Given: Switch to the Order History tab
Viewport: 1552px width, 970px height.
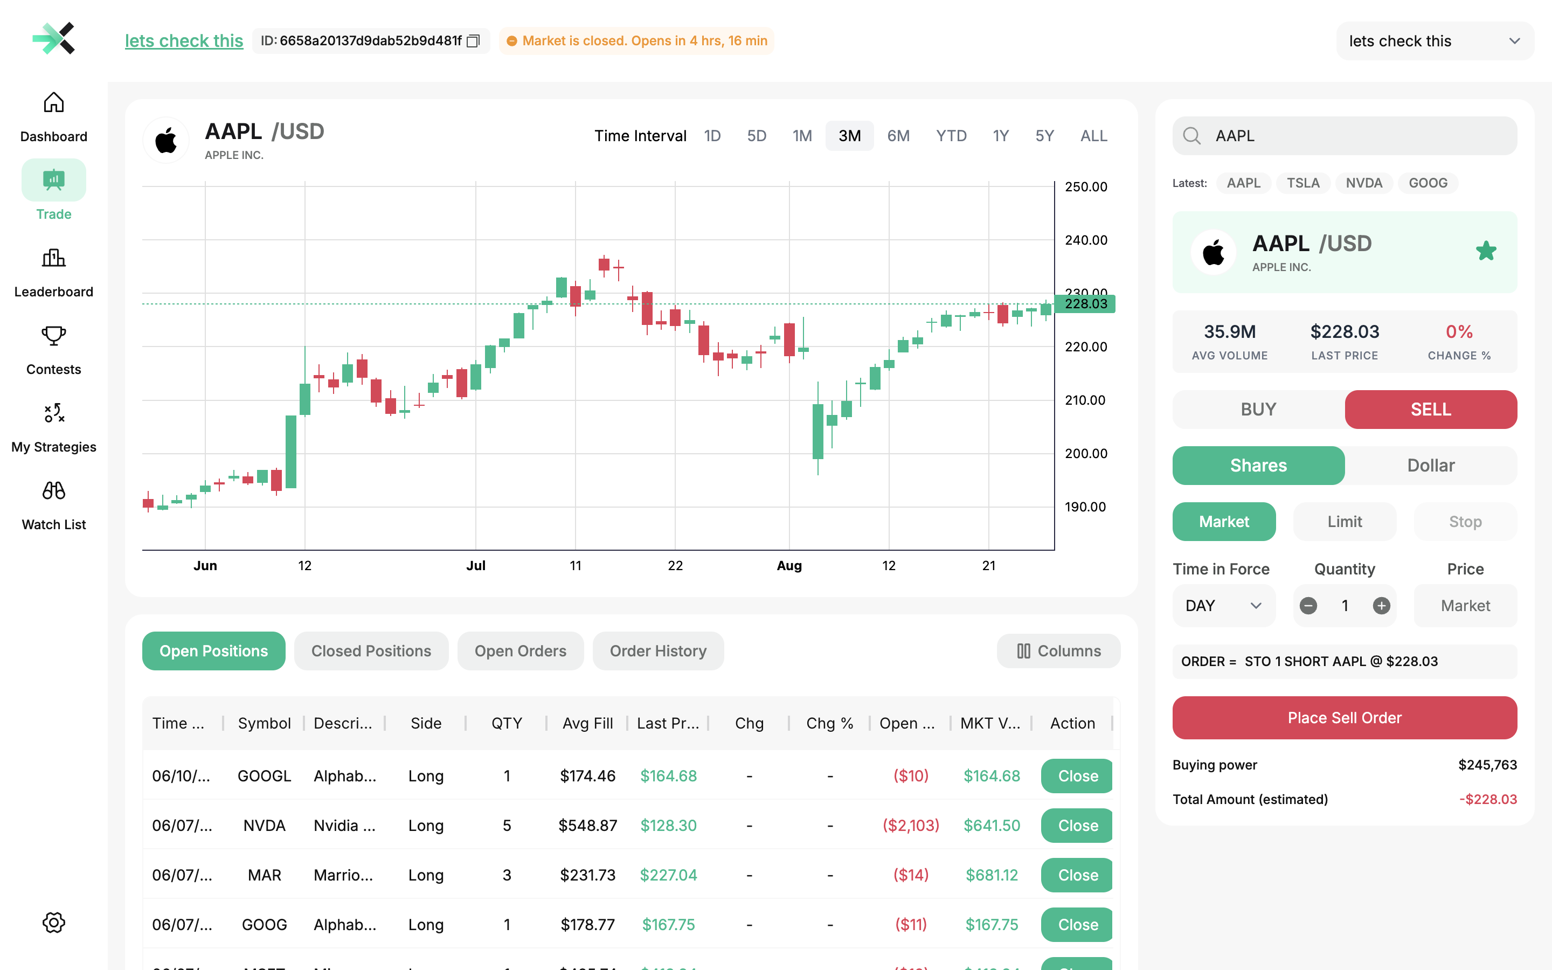Looking at the screenshot, I should click(658, 650).
